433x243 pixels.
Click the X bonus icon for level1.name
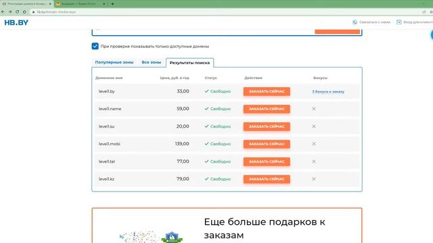pyautogui.click(x=314, y=109)
